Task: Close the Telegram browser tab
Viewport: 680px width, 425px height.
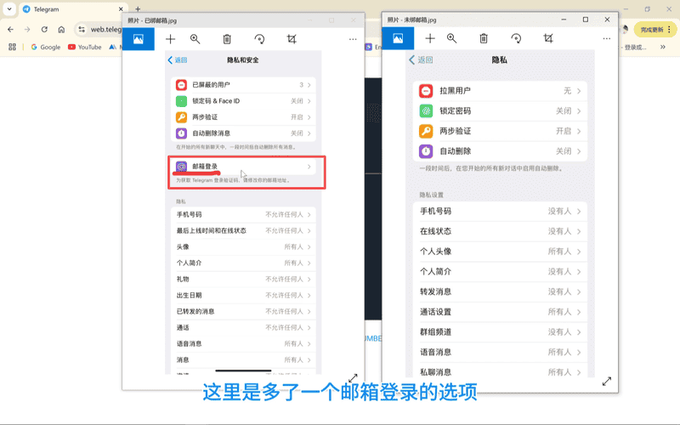Action: point(121,9)
